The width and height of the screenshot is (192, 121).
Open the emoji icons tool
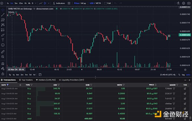coord(3,45)
